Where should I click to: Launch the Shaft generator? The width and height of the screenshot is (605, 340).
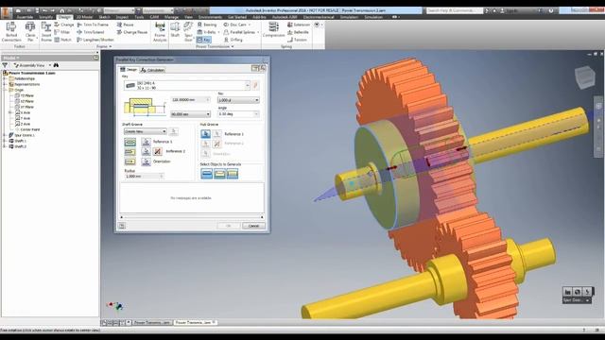pos(175,29)
